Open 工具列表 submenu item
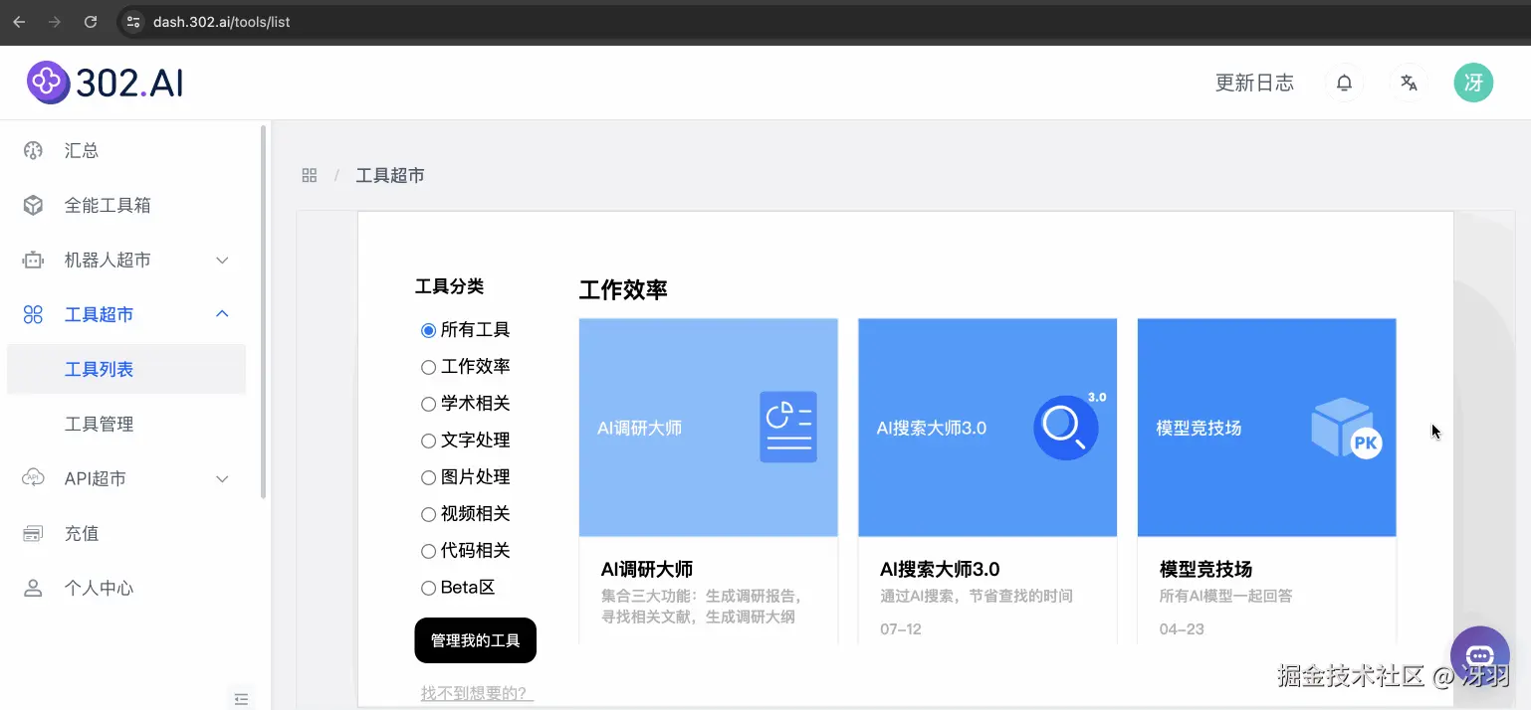 (126, 369)
